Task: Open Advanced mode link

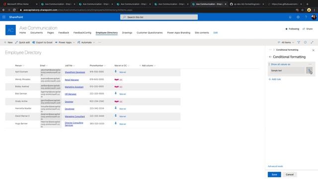Action: 275,167
